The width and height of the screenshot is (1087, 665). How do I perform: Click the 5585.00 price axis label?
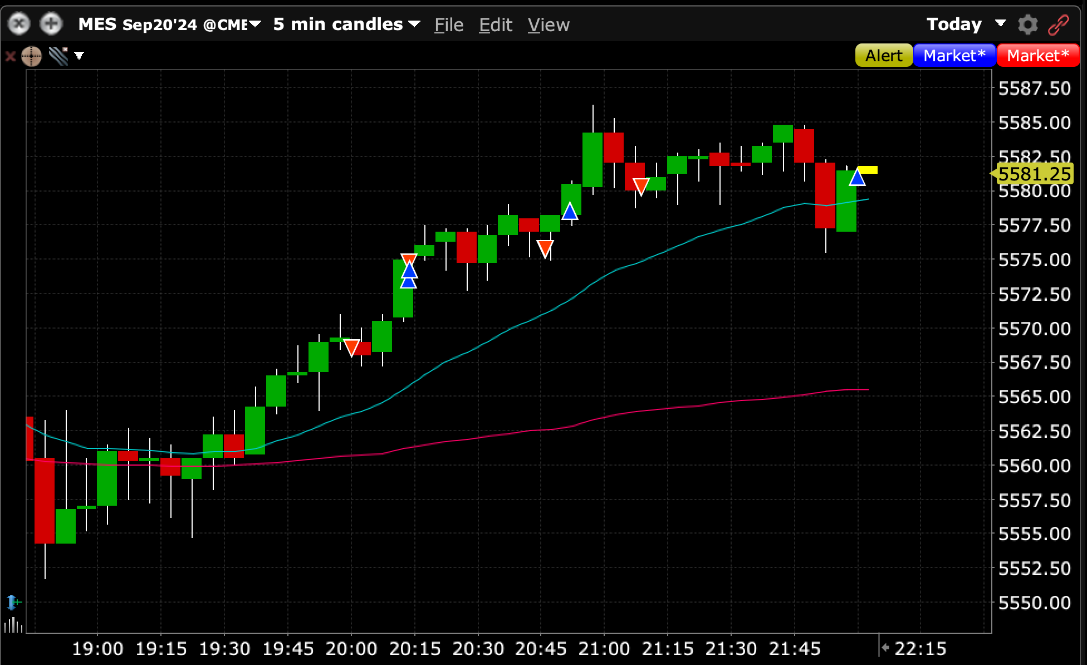tap(1035, 123)
